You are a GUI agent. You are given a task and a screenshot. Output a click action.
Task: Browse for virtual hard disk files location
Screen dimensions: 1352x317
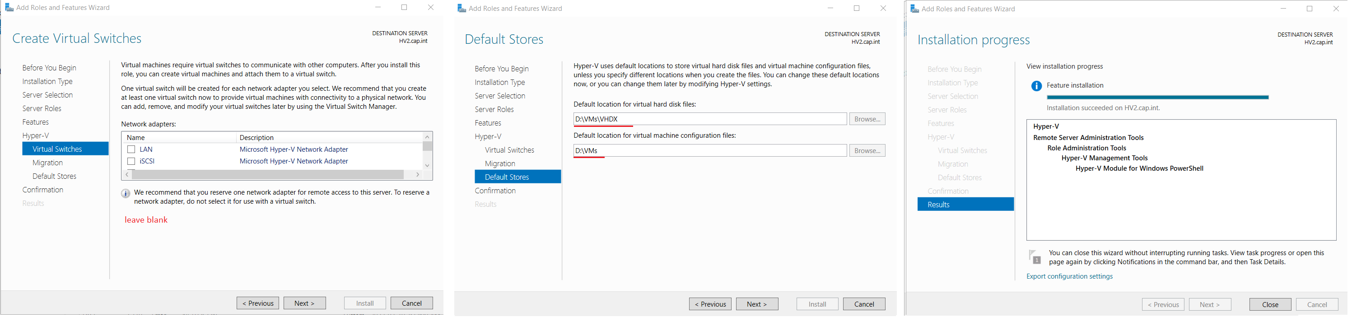(x=867, y=119)
